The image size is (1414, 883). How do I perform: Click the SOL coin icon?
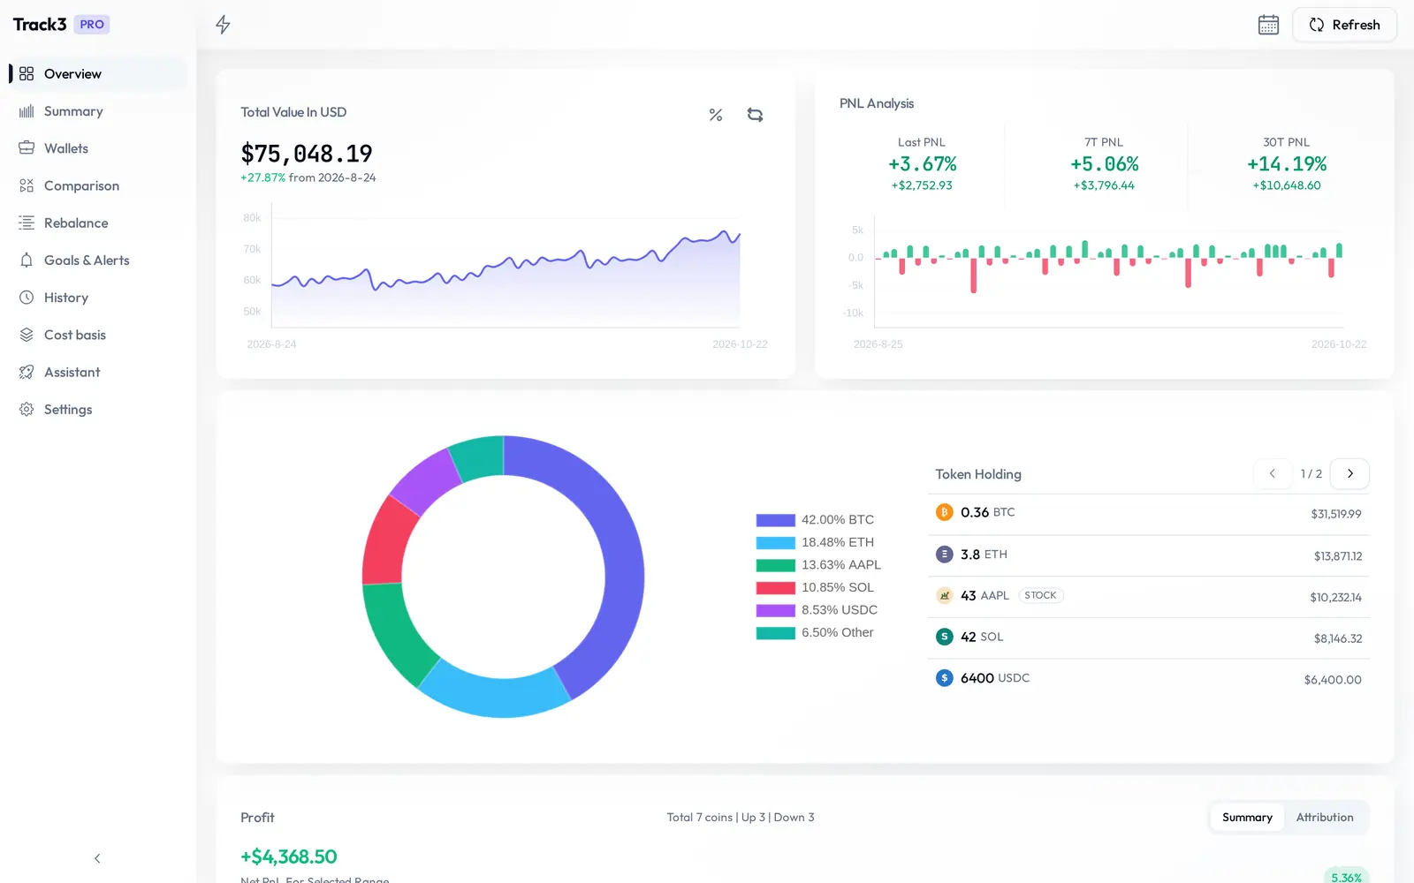coord(945,637)
